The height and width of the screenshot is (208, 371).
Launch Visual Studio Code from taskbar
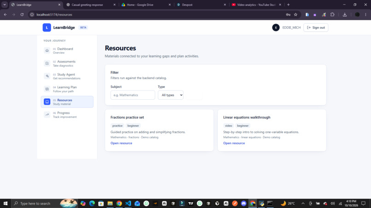pyautogui.click(x=128, y=203)
